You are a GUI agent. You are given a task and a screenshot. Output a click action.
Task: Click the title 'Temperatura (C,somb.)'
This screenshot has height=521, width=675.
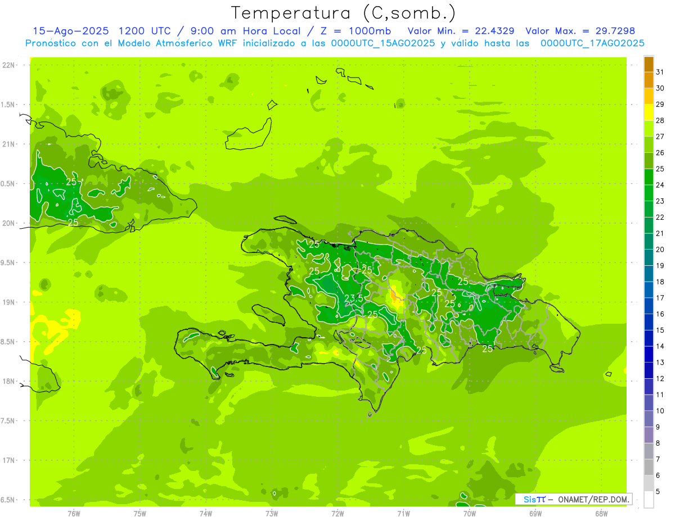point(344,13)
